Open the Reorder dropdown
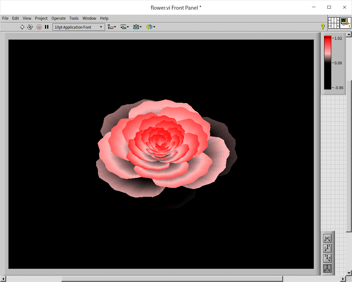352x282 pixels. (x=150, y=27)
